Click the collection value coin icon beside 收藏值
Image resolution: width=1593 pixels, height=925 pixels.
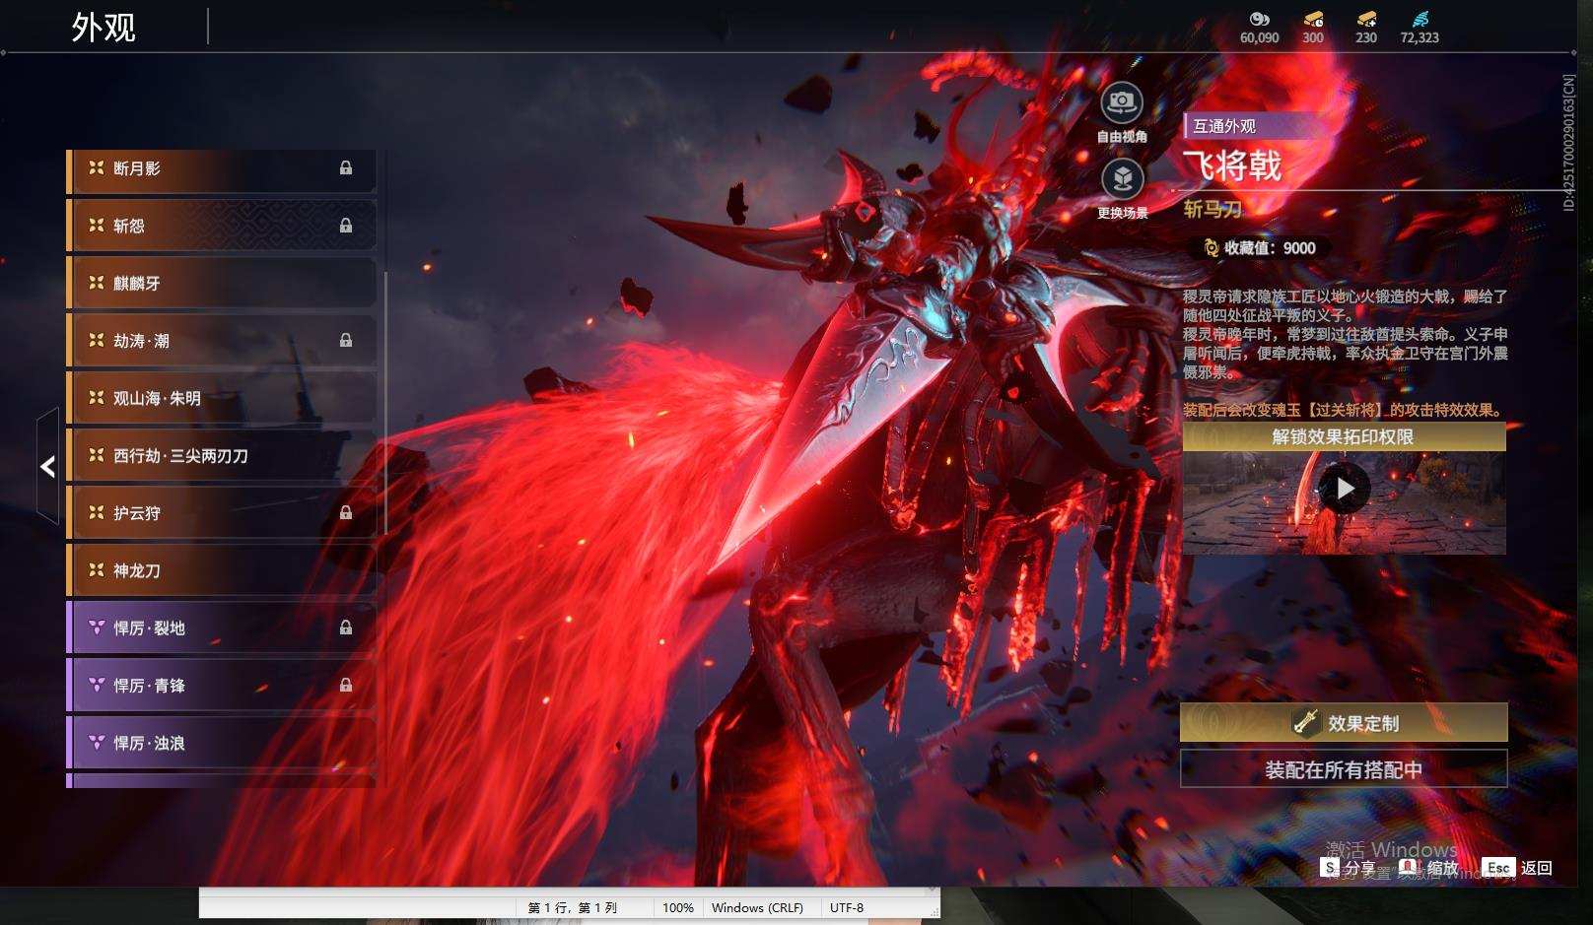coord(1212,248)
